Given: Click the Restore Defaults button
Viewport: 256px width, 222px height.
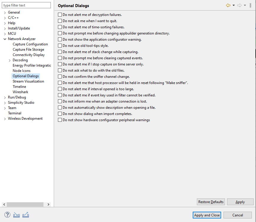Looking at the screenshot, I should click(211, 202).
